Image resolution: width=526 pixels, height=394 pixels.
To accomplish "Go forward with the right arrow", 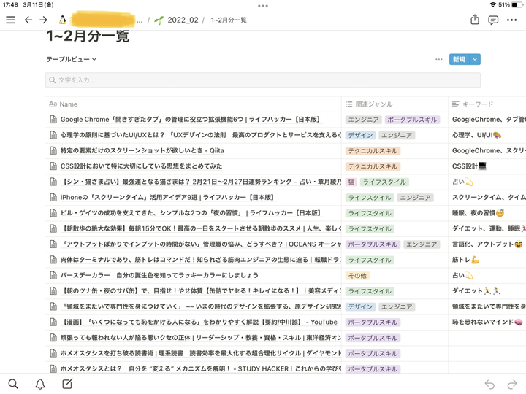I will point(44,20).
